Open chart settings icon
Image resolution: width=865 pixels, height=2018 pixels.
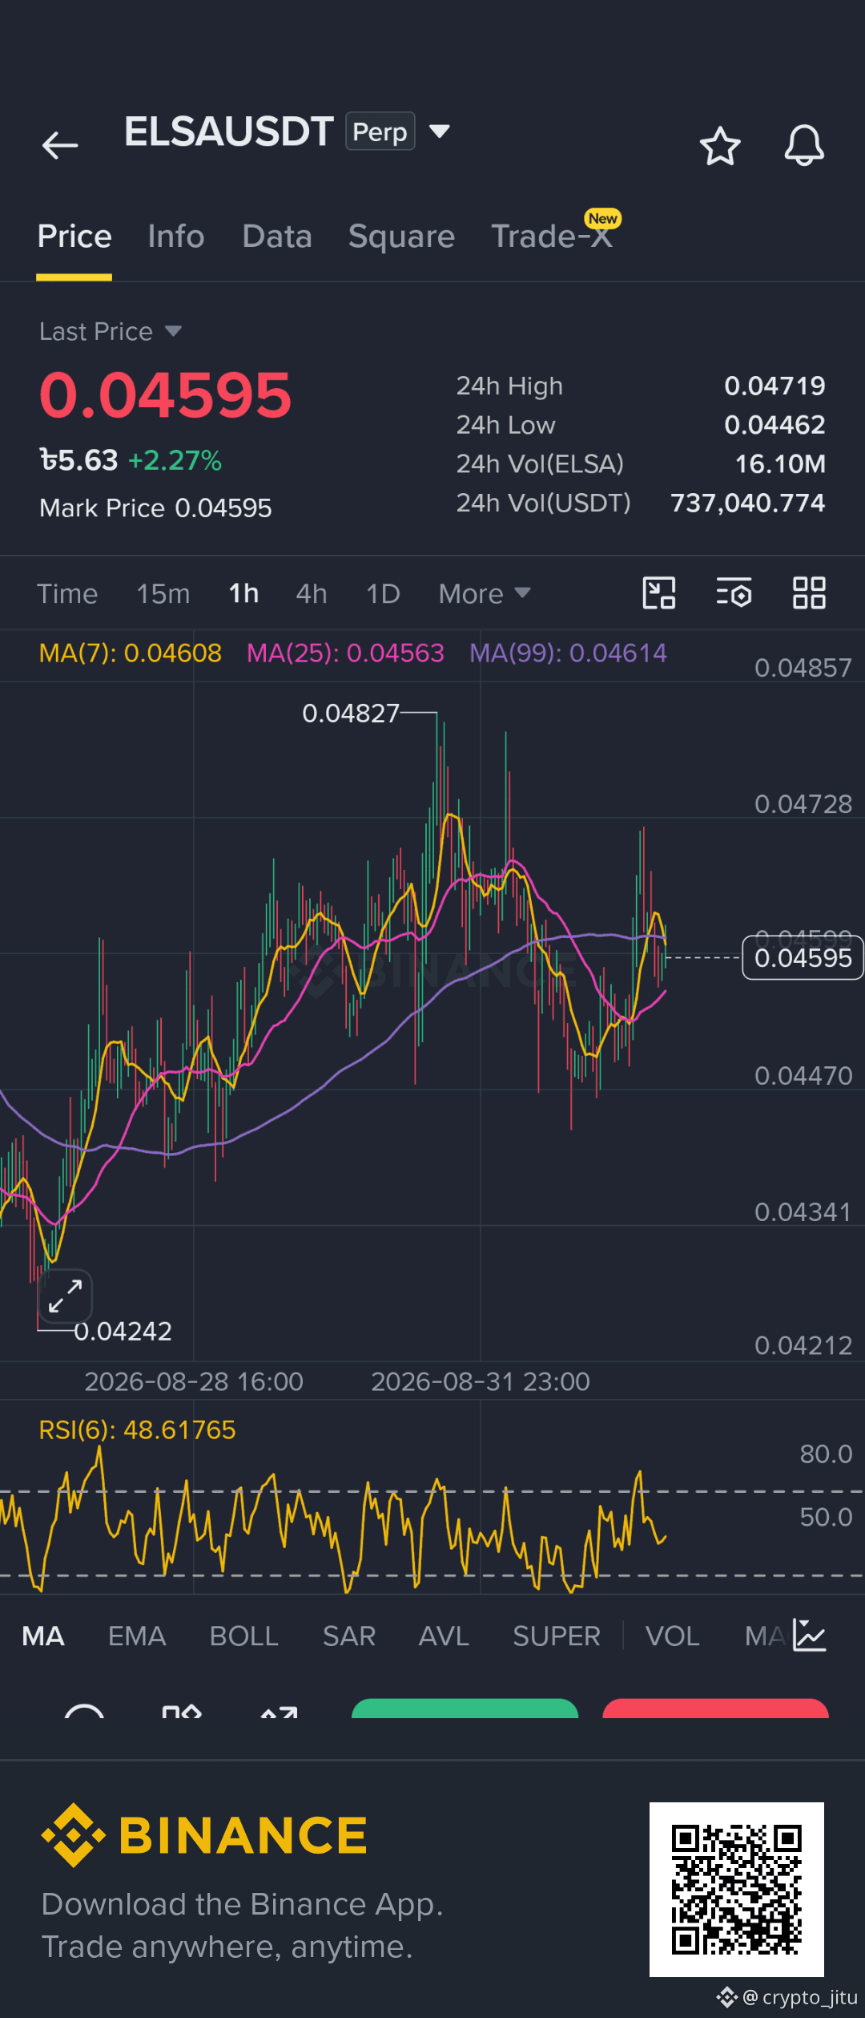click(x=734, y=593)
